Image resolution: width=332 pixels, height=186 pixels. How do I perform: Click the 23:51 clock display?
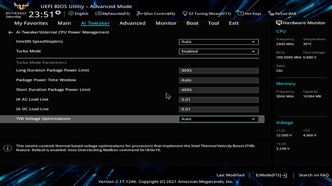click(41, 14)
